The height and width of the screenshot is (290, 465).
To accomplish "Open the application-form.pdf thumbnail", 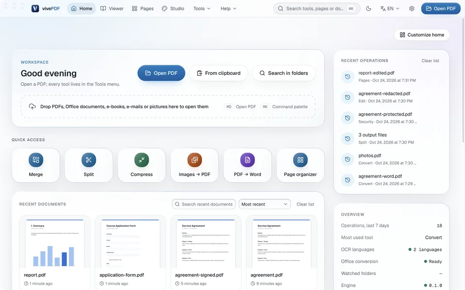I will (x=130, y=244).
